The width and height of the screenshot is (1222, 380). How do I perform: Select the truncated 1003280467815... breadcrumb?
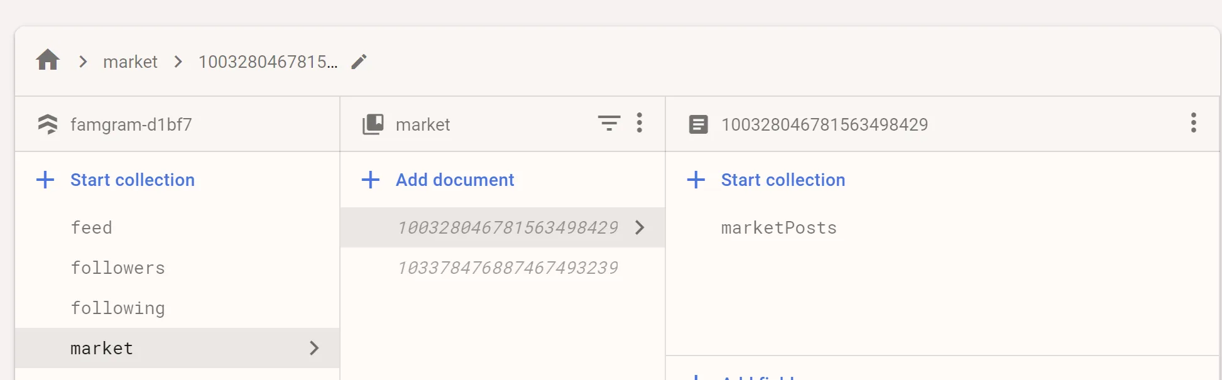point(268,62)
